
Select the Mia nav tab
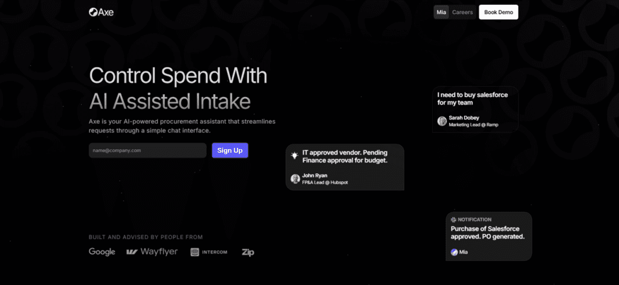(x=441, y=12)
